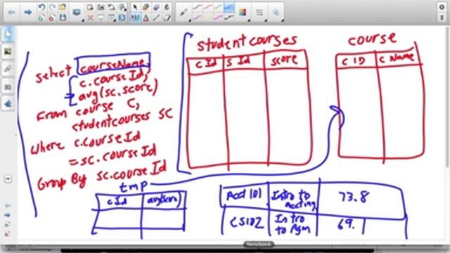This screenshot has width=450, height=253.
Task: Insert a table with the table icon
Action: click(x=111, y=18)
